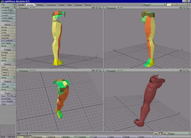Open the Custom dropdown in bottom bar

(x=85, y=137)
